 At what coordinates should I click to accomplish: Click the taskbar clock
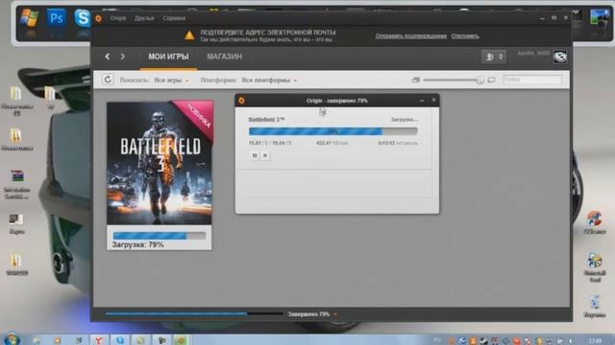[x=595, y=341]
